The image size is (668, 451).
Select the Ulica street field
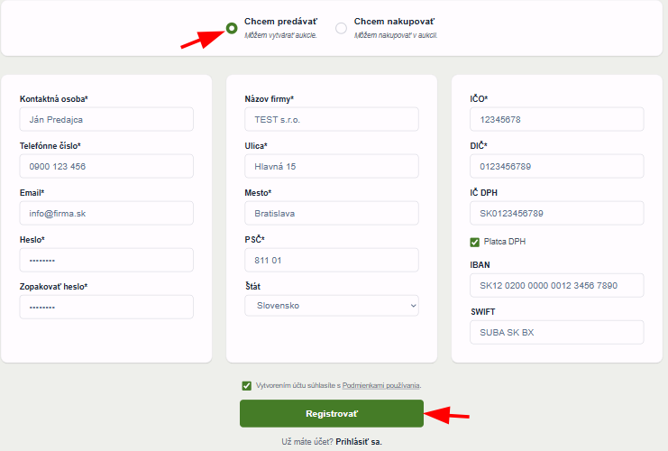331,166
